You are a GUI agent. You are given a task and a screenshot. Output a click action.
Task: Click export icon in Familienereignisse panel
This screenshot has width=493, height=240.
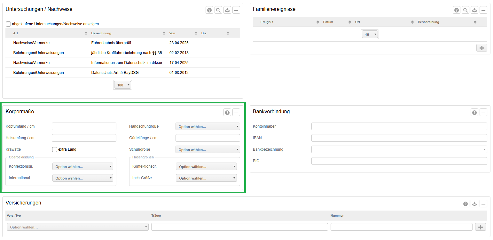(x=474, y=10)
